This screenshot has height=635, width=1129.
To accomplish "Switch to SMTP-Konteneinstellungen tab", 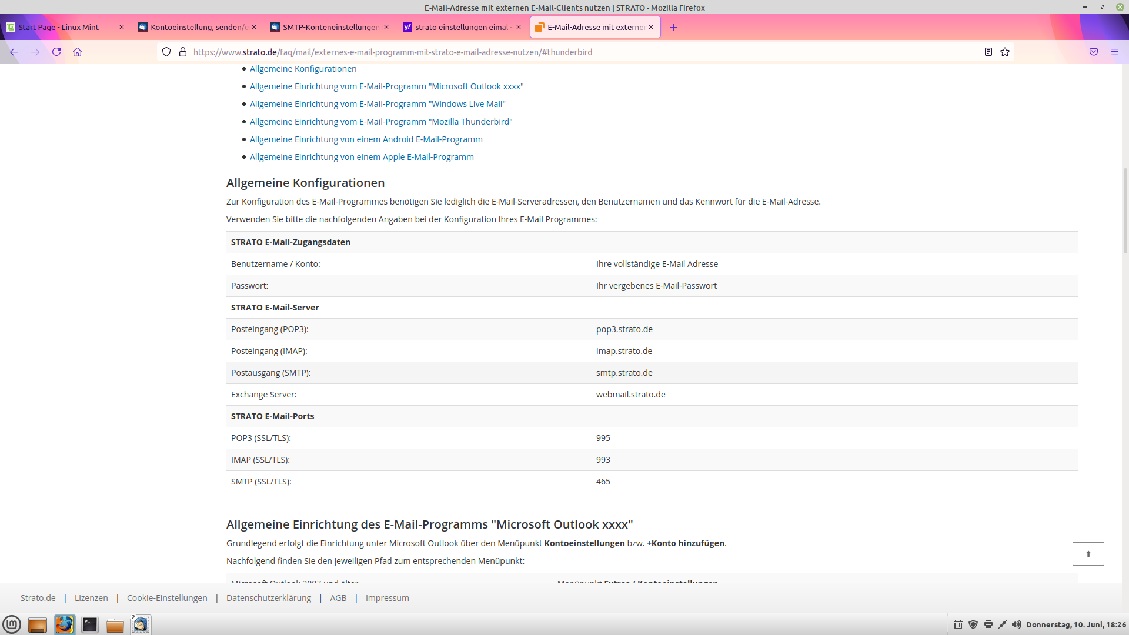I will [330, 27].
